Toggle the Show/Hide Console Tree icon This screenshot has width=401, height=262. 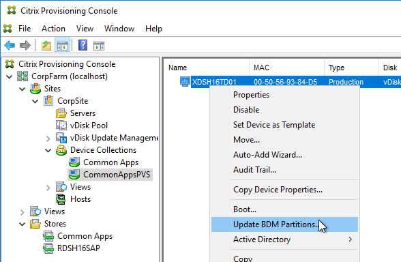63,46
